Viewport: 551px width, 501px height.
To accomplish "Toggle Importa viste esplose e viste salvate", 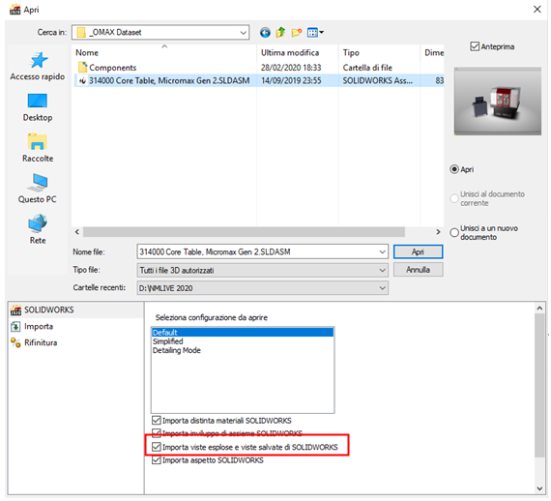I will pos(157,447).
